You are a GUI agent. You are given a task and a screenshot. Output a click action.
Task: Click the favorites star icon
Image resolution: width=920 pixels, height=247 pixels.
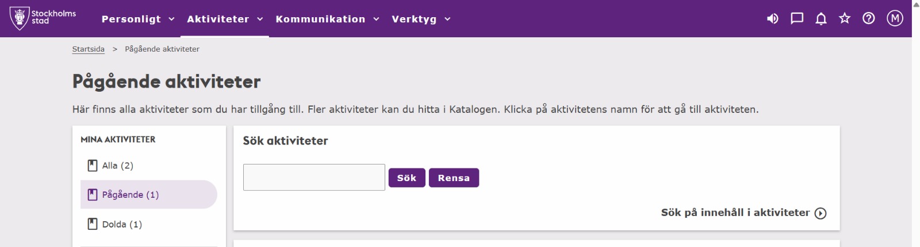(x=845, y=19)
